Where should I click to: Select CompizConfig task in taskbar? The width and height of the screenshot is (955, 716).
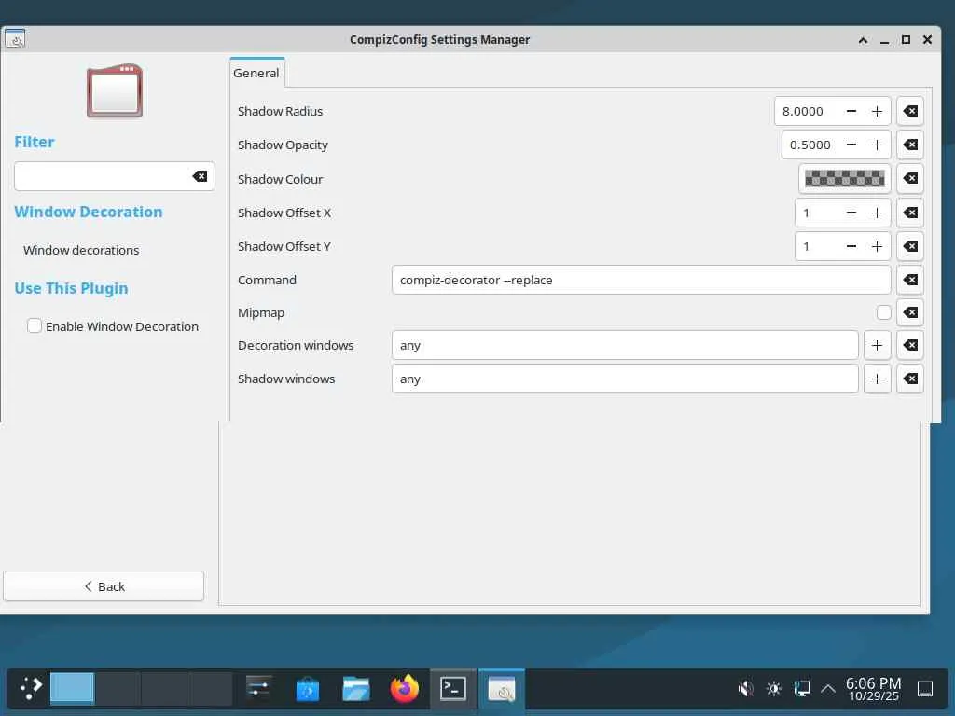coord(502,689)
